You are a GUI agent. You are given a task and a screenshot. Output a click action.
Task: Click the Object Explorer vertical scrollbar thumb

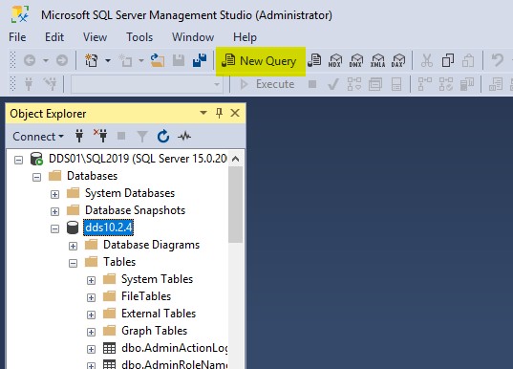(235, 205)
